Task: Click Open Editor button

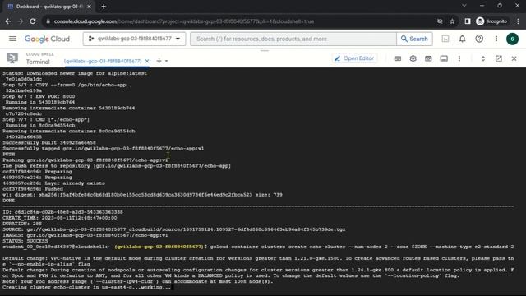Action: pos(354,58)
